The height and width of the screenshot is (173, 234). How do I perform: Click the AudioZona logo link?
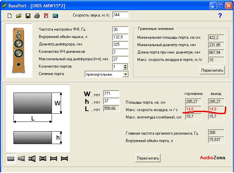[x=212, y=158]
